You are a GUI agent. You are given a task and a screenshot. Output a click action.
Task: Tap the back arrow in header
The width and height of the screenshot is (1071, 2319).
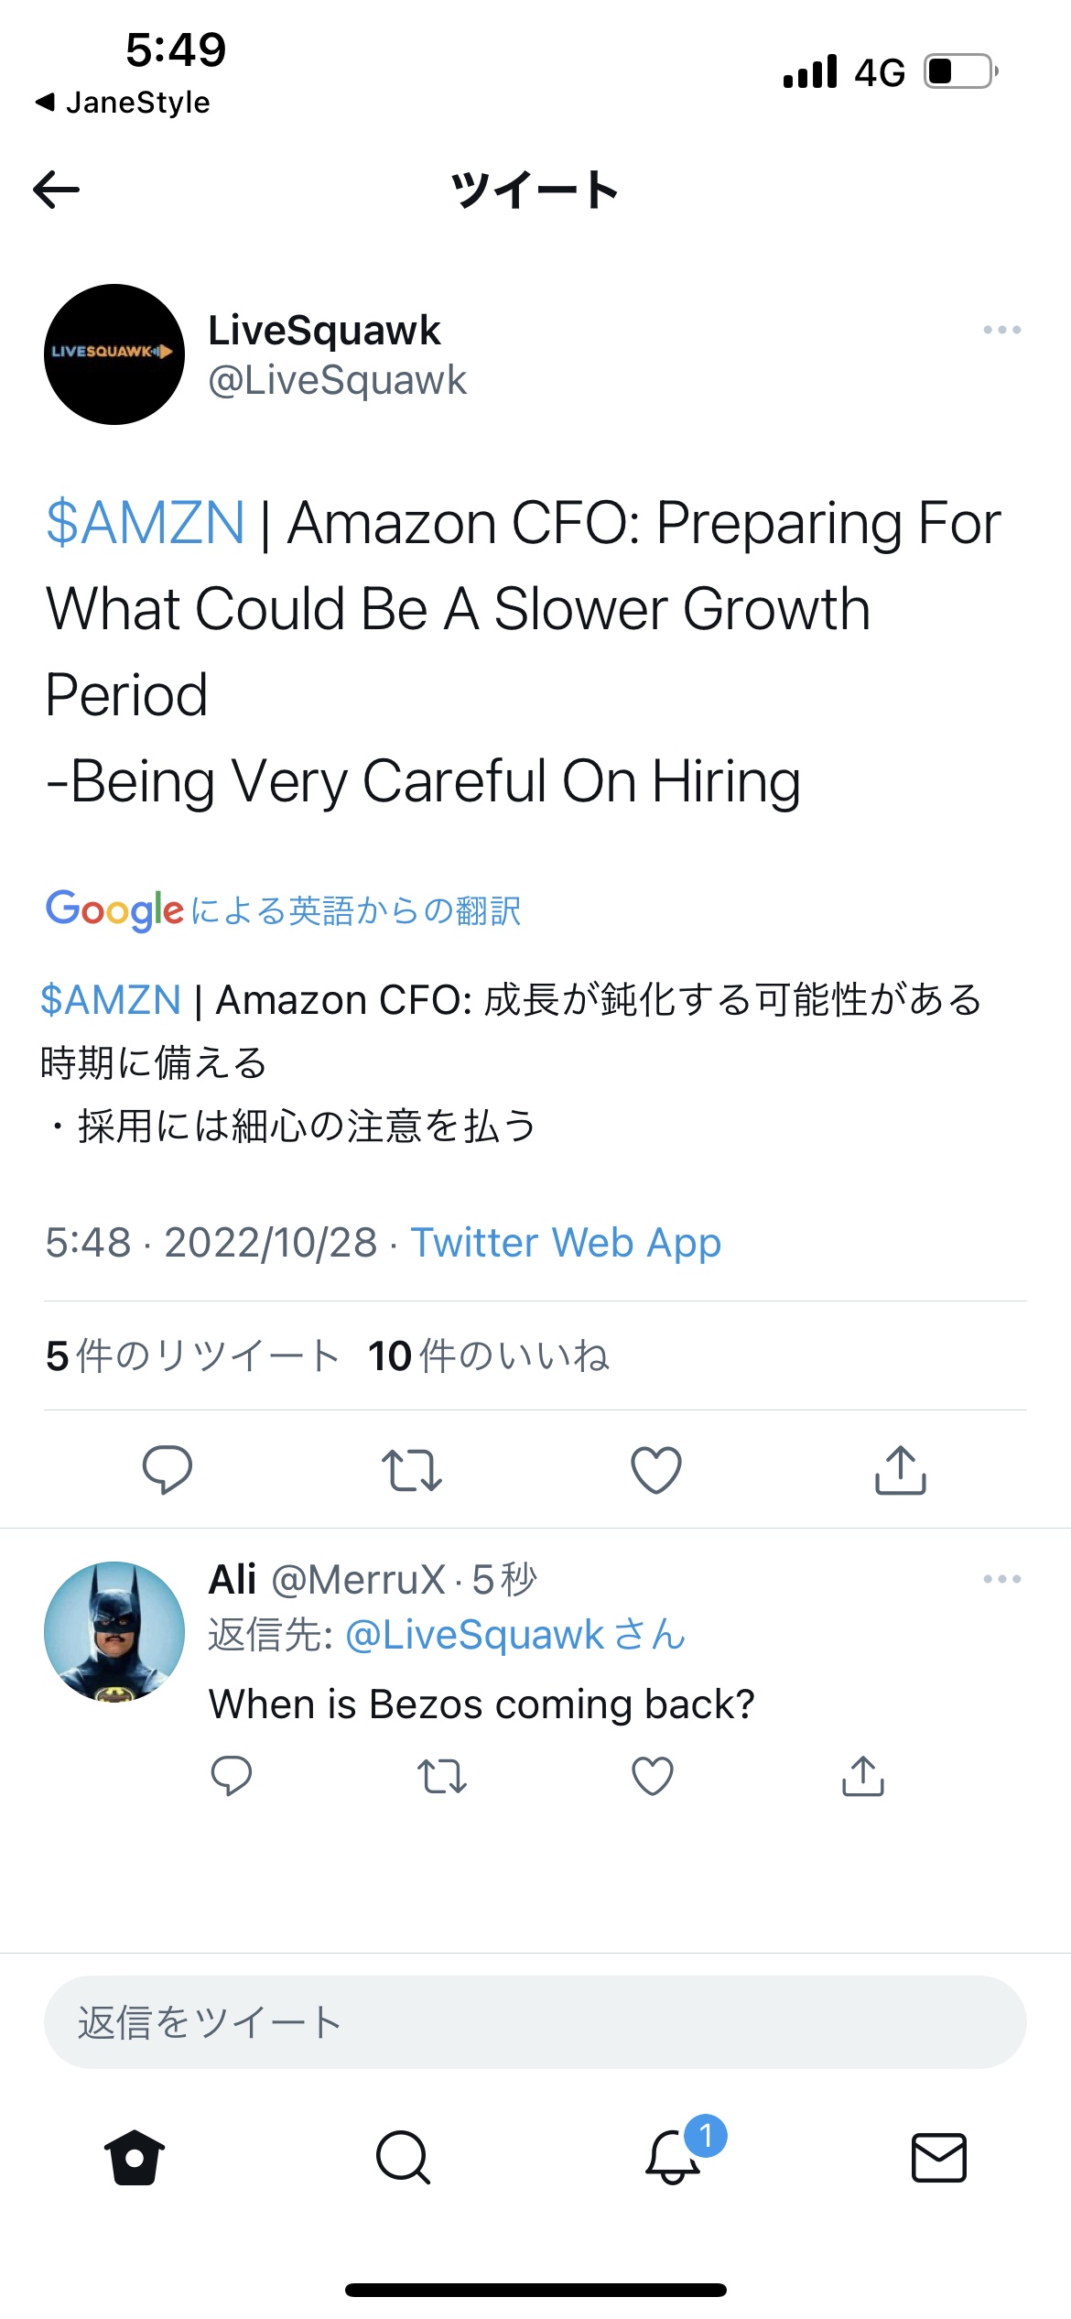pyautogui.click(x=57, y=190)
